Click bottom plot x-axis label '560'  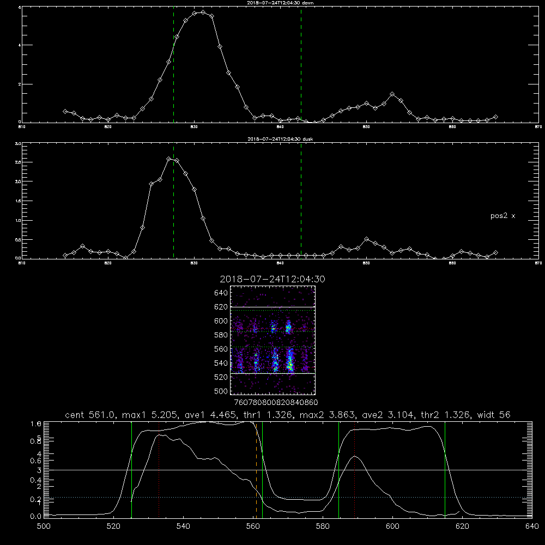click(x=253, y=526)
